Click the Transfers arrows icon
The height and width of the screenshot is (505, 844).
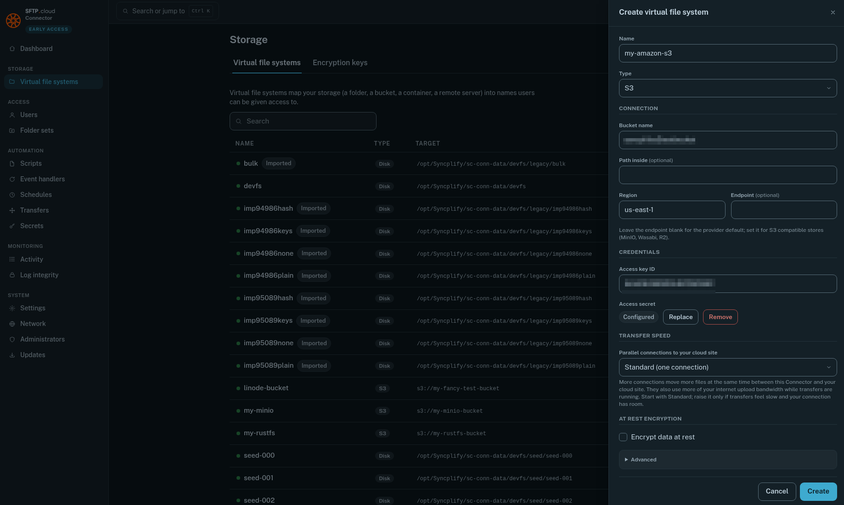[x=12, y=210]
